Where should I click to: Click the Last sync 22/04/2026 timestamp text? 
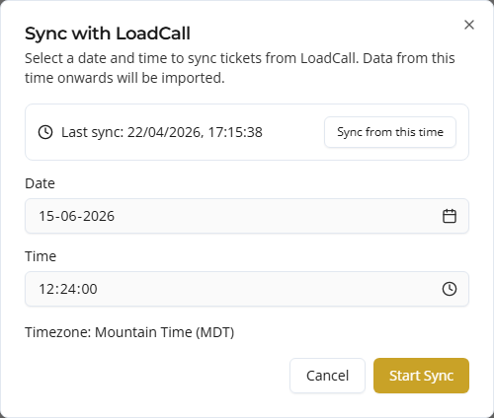[162, 132]
